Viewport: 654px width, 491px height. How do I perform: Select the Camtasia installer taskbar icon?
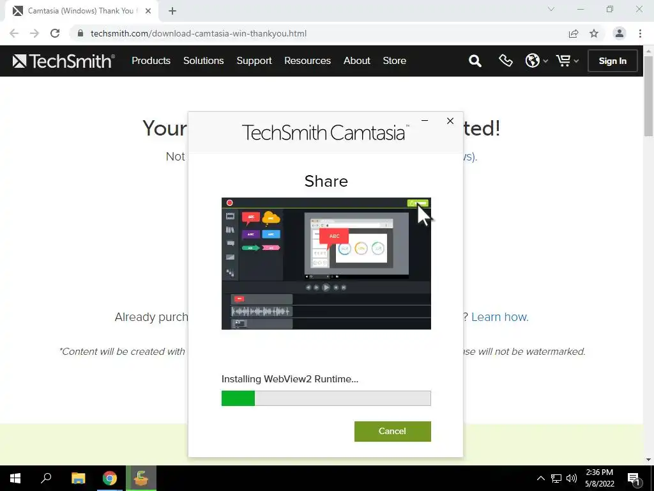tap(141, 478)
